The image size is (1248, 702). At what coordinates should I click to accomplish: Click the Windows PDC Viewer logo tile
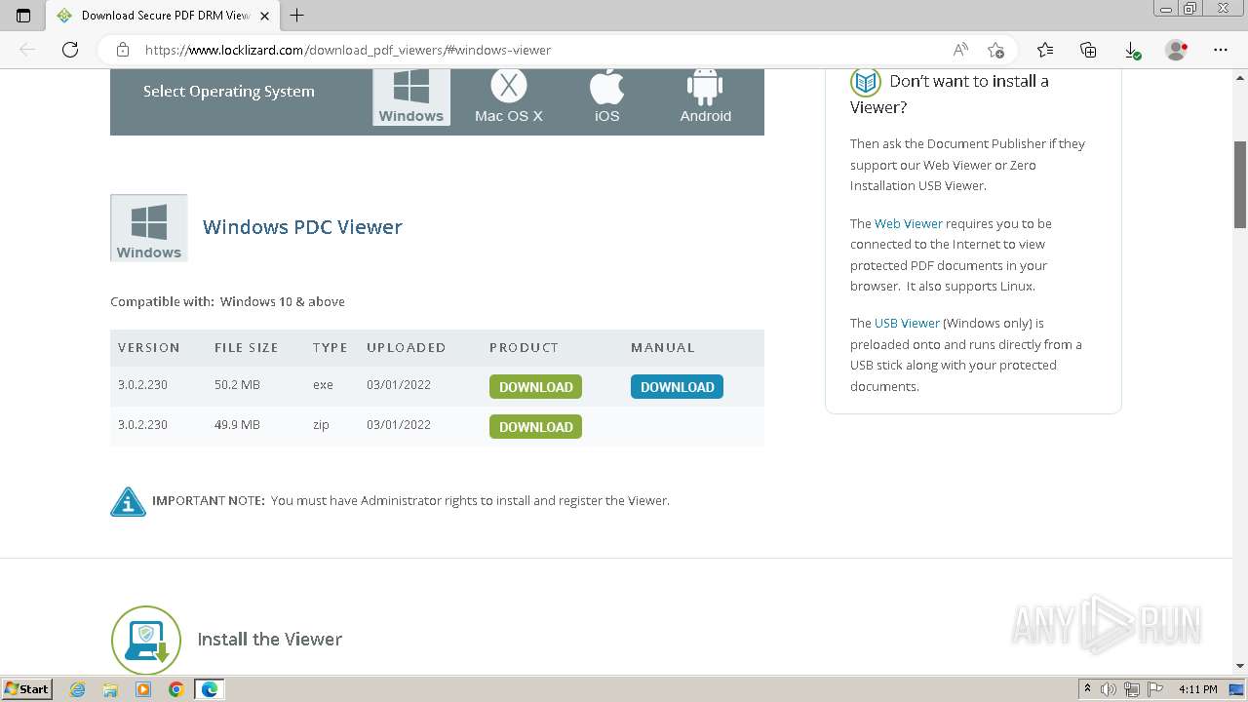coord(148,228)
